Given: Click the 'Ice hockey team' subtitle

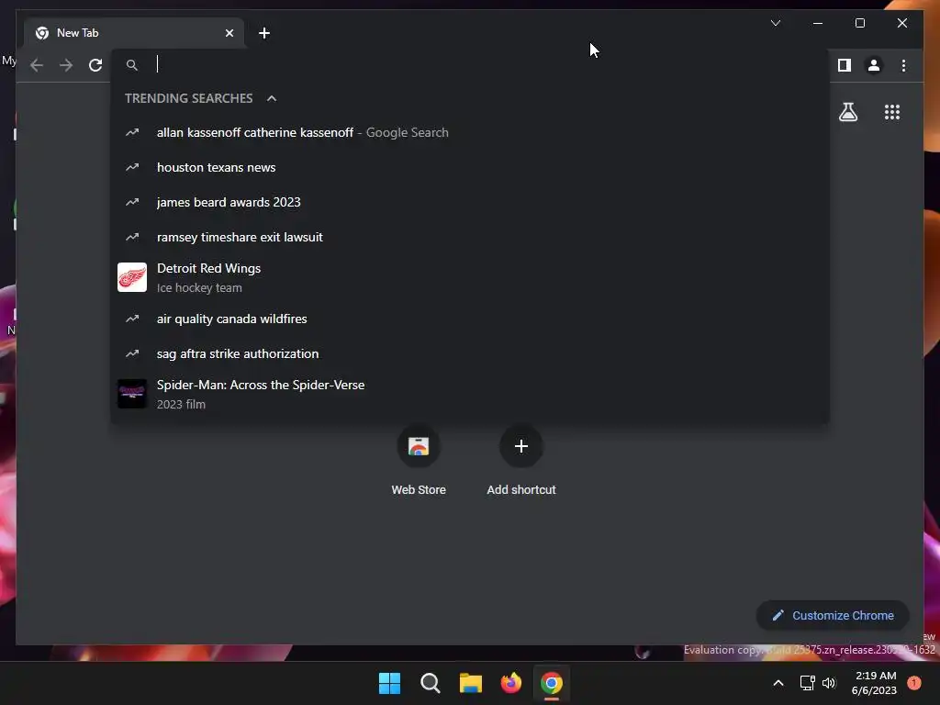Looking at the screenshot, I should pos(199,287).
